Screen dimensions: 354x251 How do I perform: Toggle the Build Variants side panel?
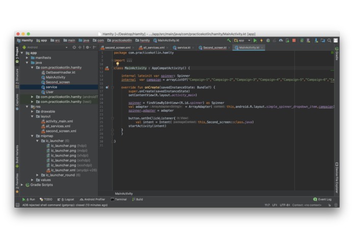click(x=17, y=156)
